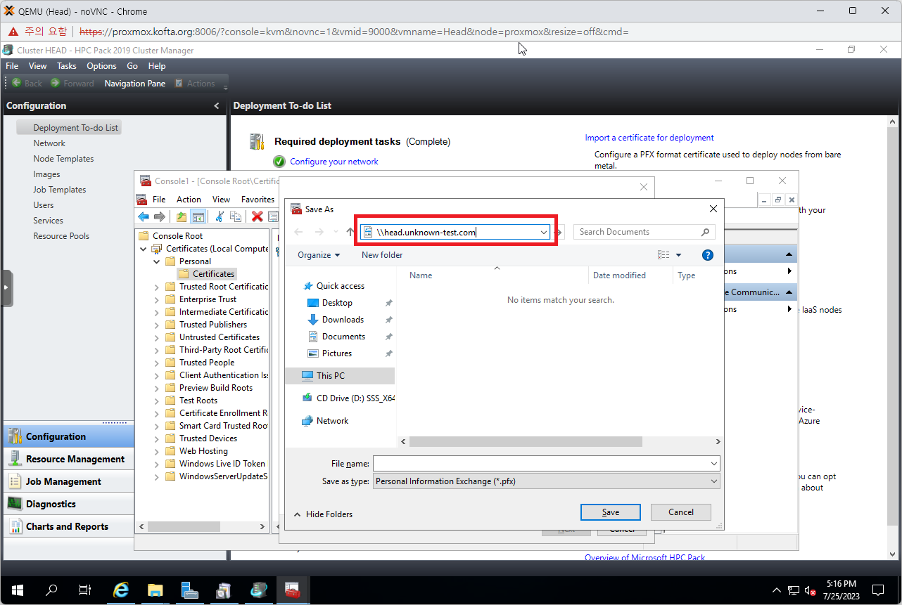The image size is (902, 605).
Task: Click the horizontal scrollbar in file list
Action: click(x=526, y=442)
